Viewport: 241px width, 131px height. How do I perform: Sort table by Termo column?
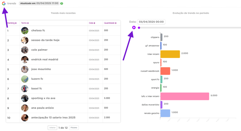(25, 23)
